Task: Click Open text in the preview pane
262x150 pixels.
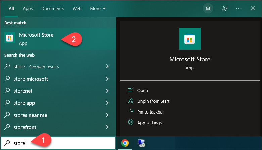Action: (x=142, y=90)
